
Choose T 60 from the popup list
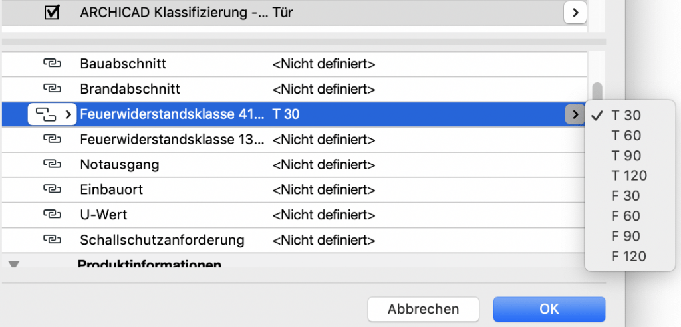(x=626, y=136)
